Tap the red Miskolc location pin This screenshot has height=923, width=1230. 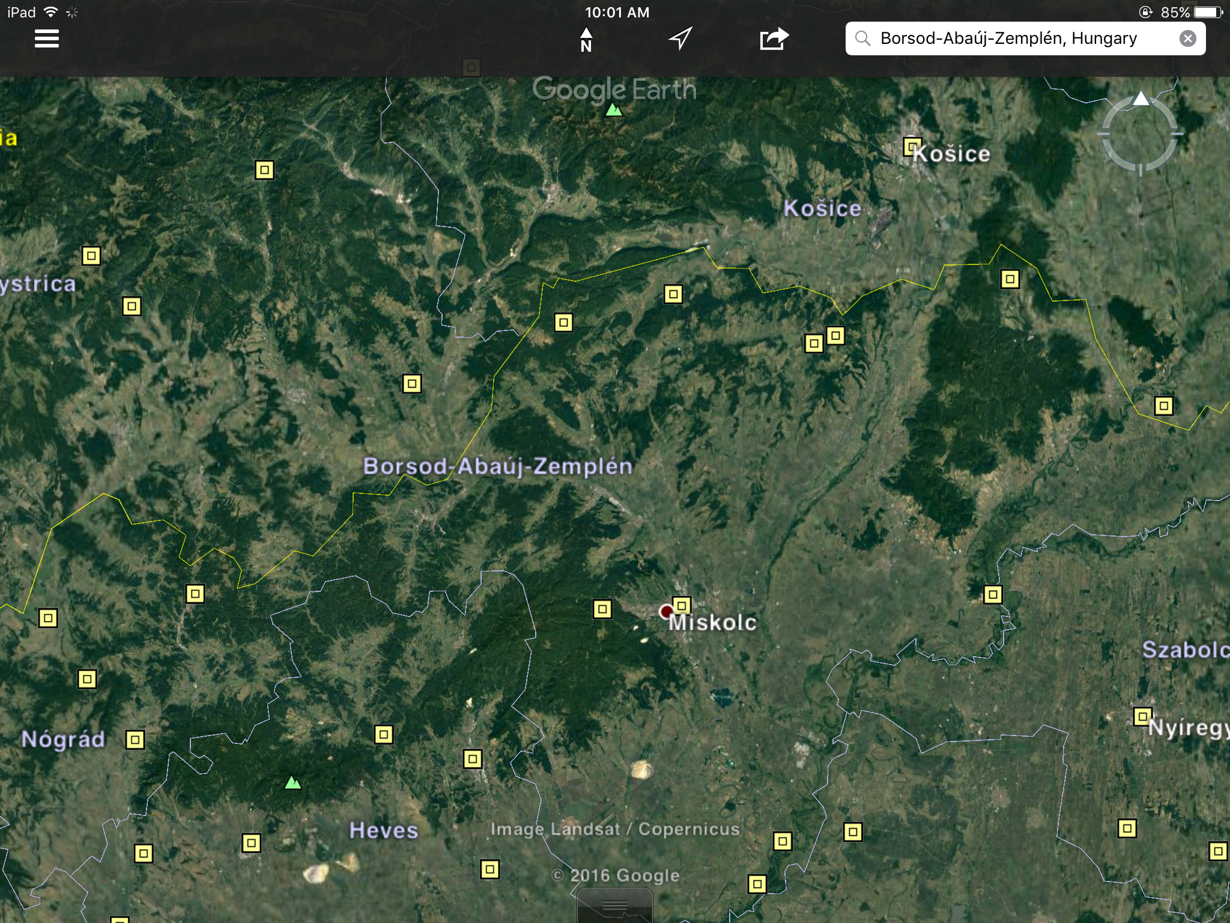[666, 612]
